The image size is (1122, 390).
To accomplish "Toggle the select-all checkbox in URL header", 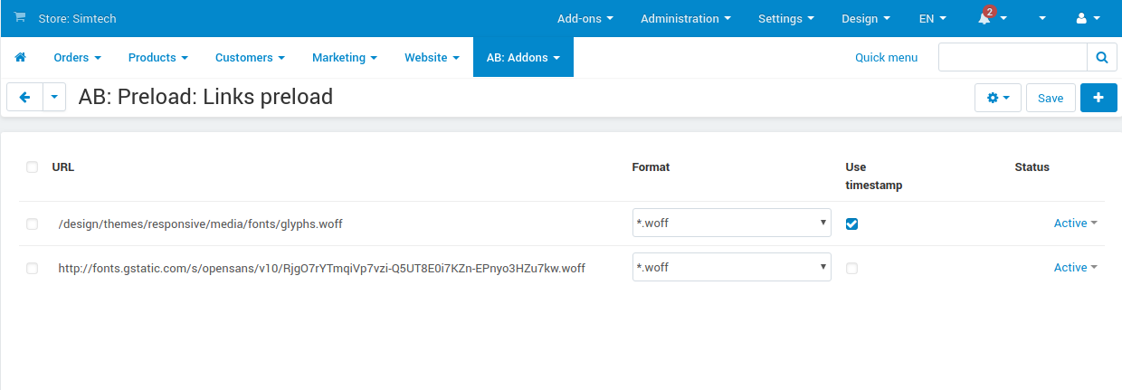I will coord(33,166).
